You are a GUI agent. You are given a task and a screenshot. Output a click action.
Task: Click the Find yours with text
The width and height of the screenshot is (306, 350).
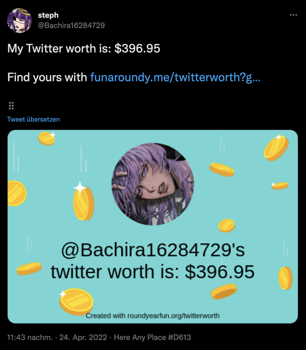pyautogui.click(x=47, y=77)
